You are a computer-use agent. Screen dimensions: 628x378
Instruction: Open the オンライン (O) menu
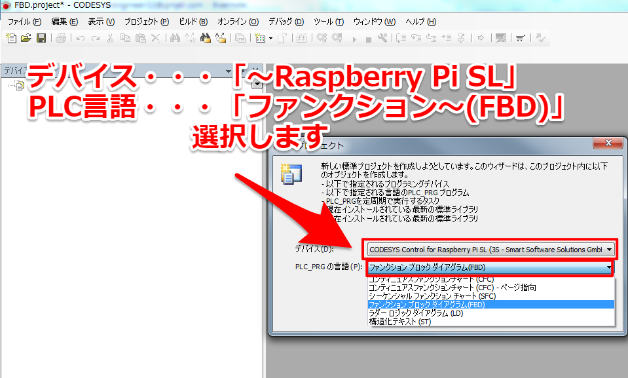[x=237, y=22]
